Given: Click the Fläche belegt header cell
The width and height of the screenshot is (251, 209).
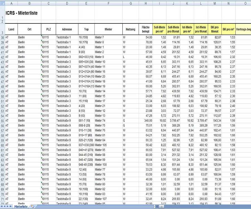Looking at the screenshot, I should (x=146, y=29).
